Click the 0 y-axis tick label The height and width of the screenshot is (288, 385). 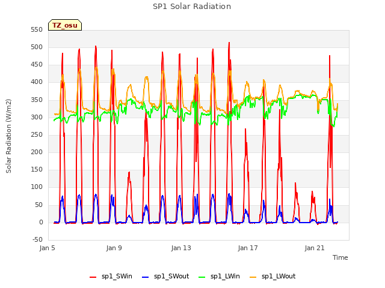coord(41,223)
